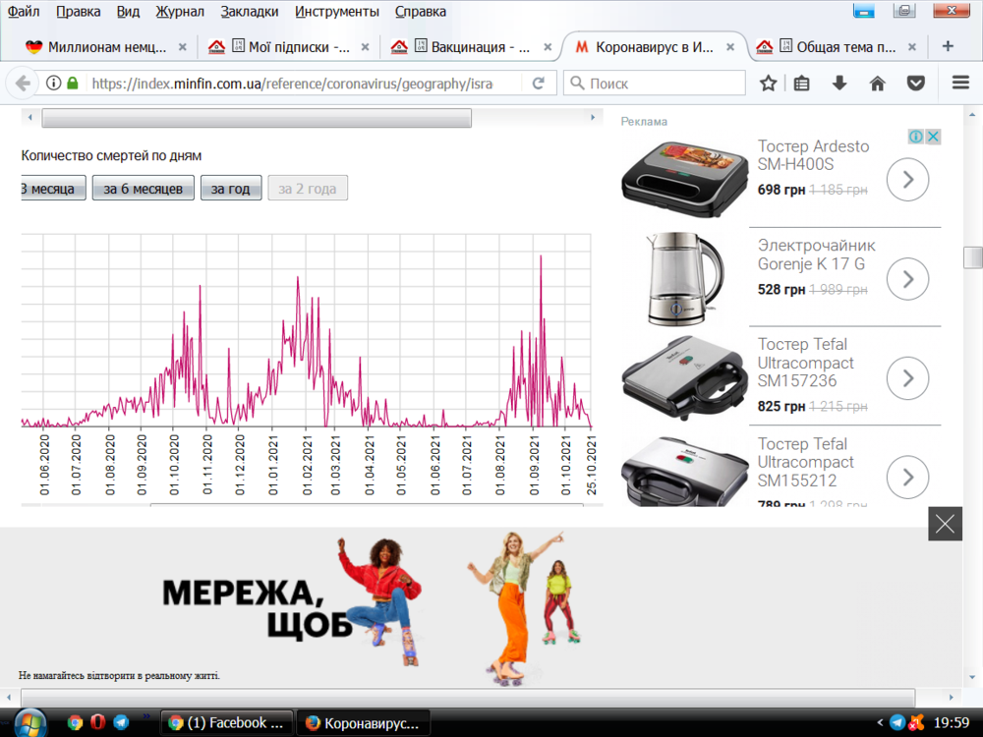Open the Файл menu

tap(24, 11)
